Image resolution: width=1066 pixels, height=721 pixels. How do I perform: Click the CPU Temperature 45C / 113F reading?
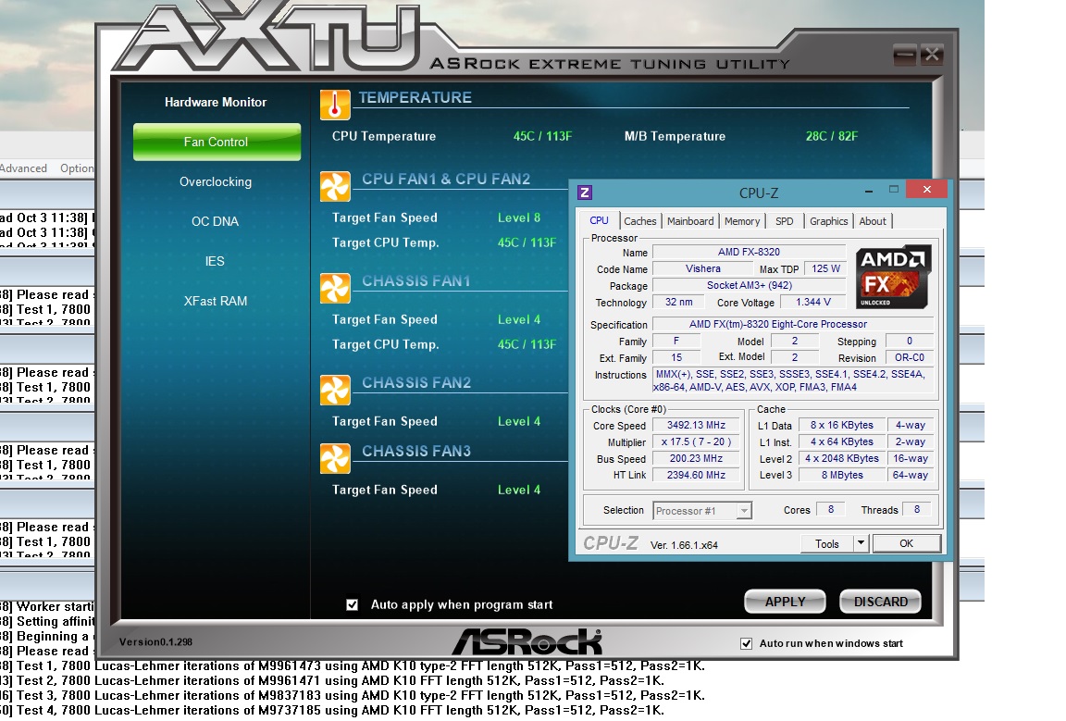tap(542, 136)
